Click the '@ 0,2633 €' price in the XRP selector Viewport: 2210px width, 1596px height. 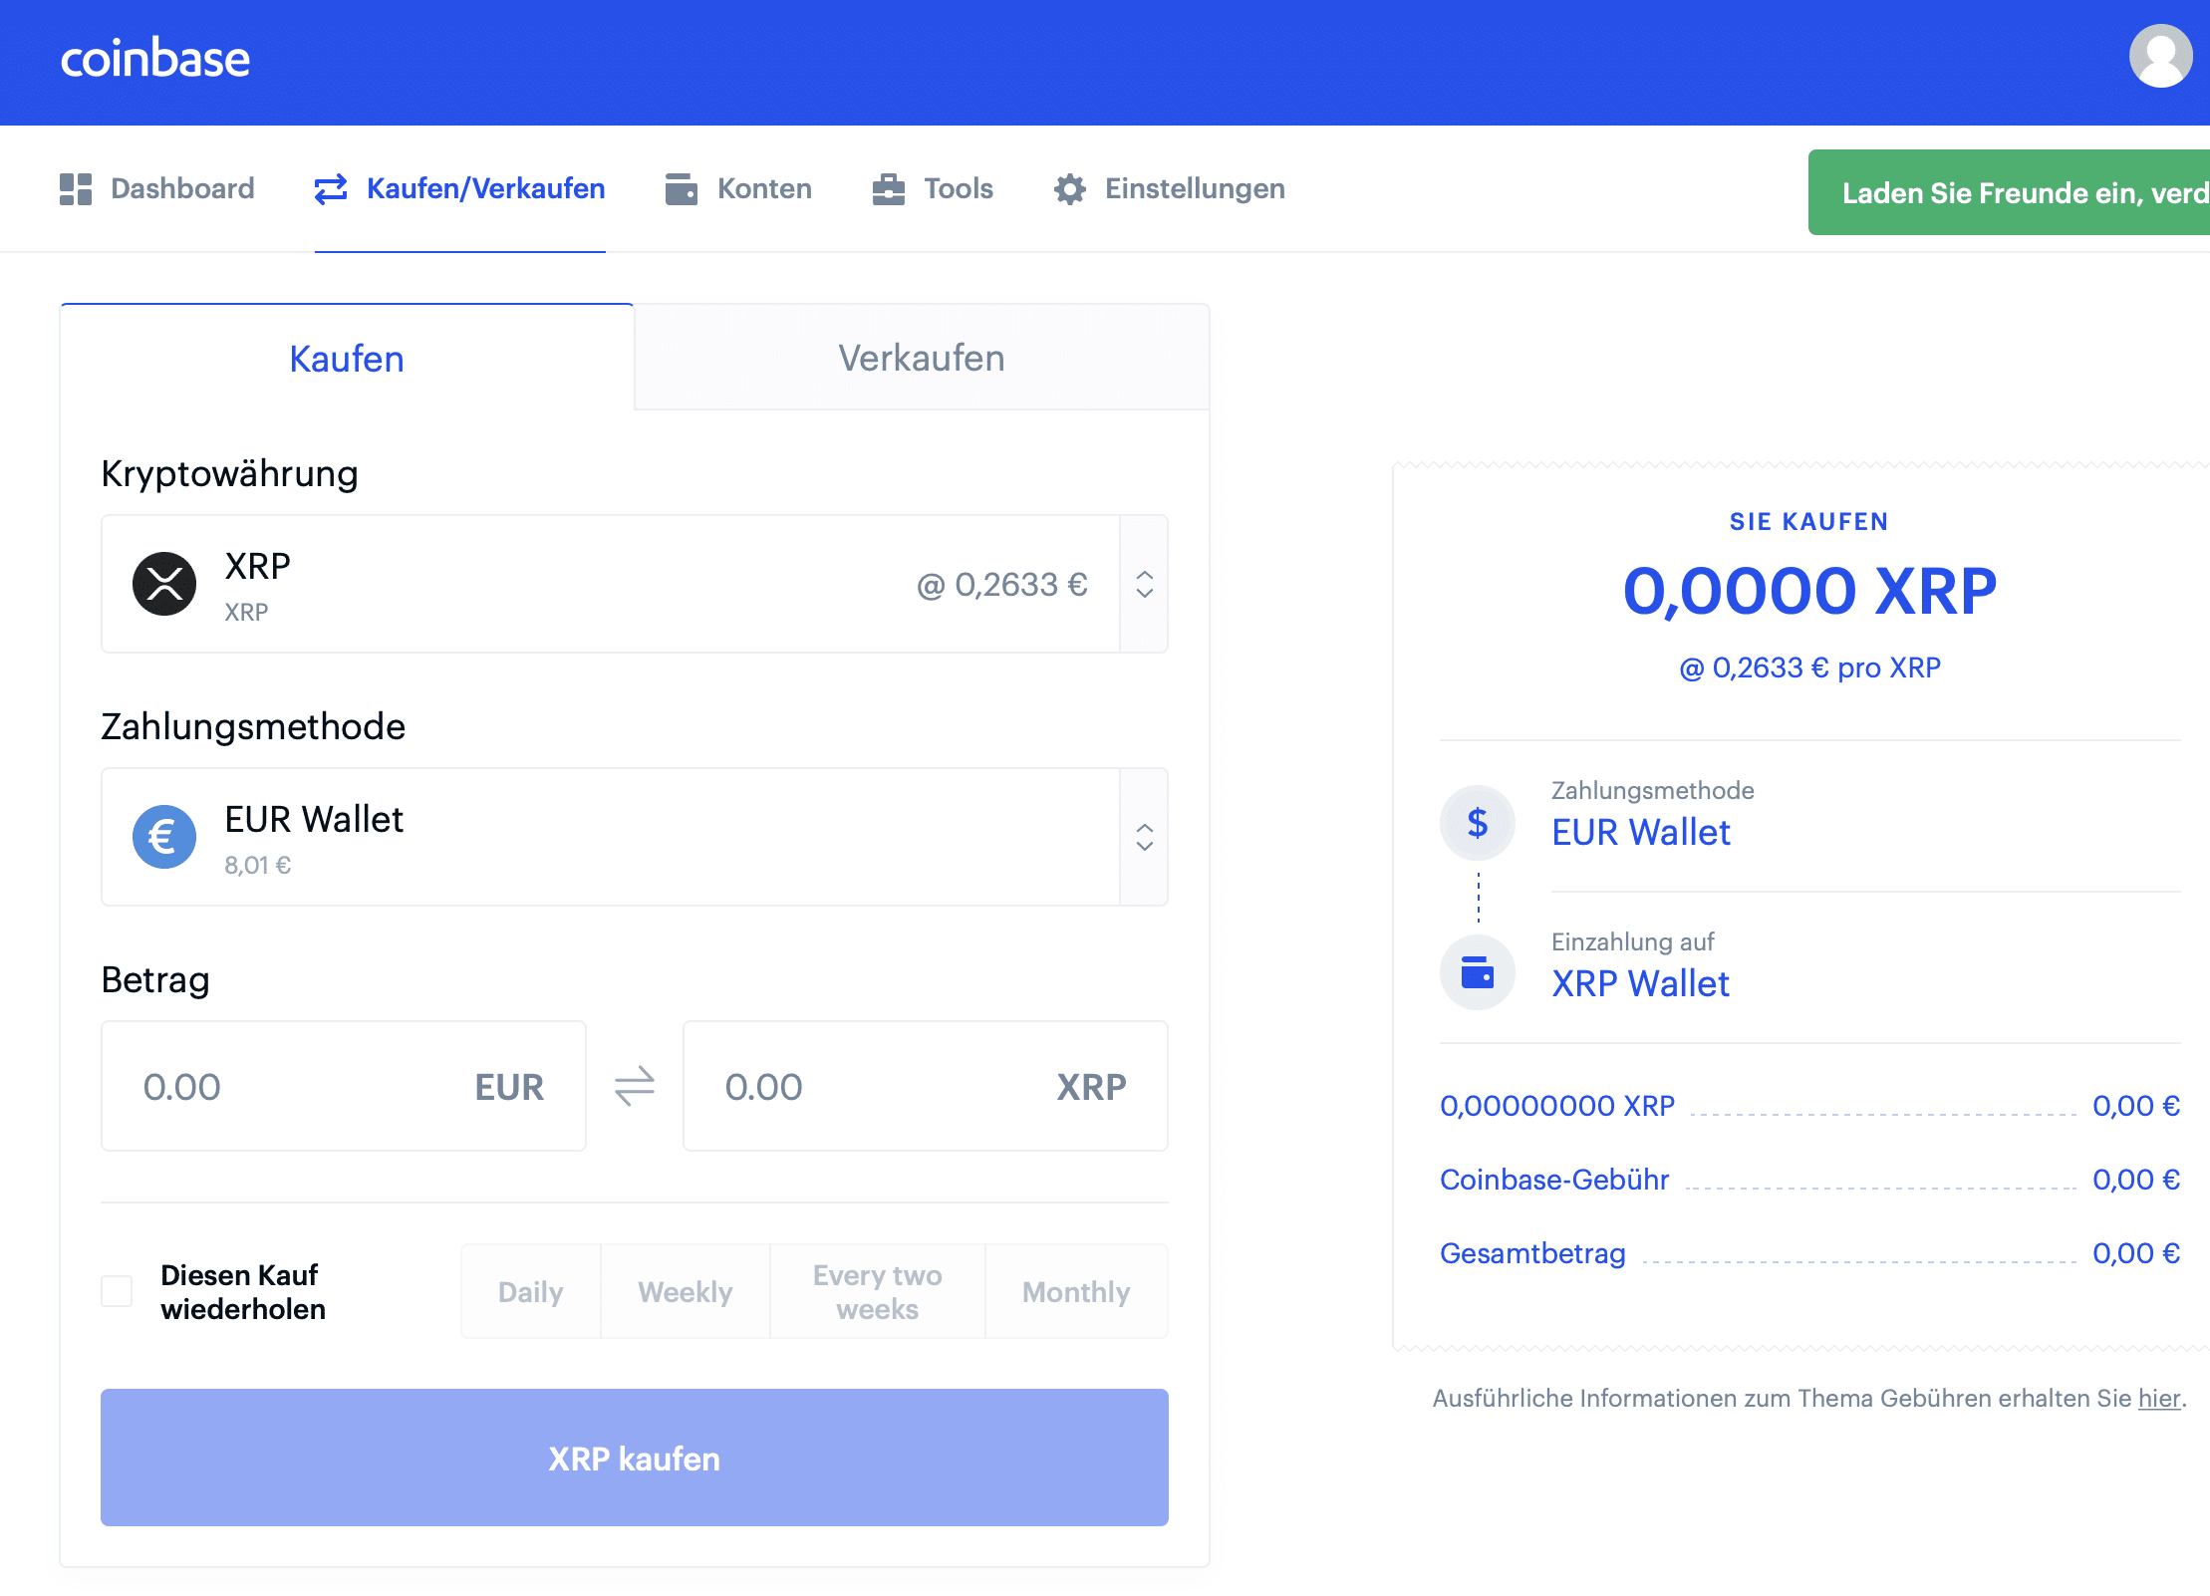[1002, 585]
